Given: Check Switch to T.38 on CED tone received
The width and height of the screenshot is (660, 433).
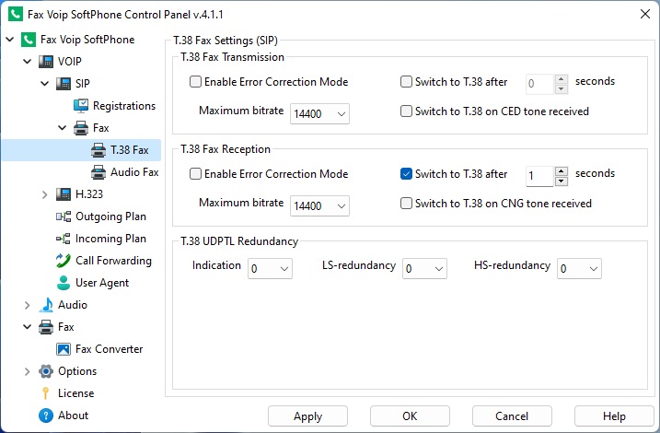Looking at the screenshot, I should (406, 111).
